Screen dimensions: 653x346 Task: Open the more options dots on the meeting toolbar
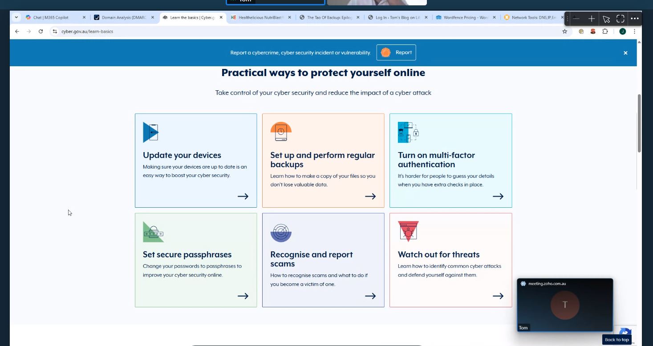point(635,19)
